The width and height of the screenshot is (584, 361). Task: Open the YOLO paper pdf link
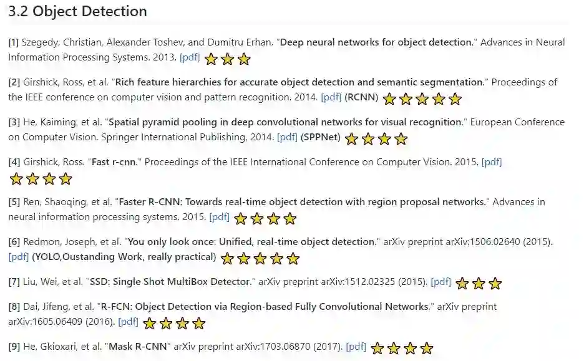pos(19,257)
